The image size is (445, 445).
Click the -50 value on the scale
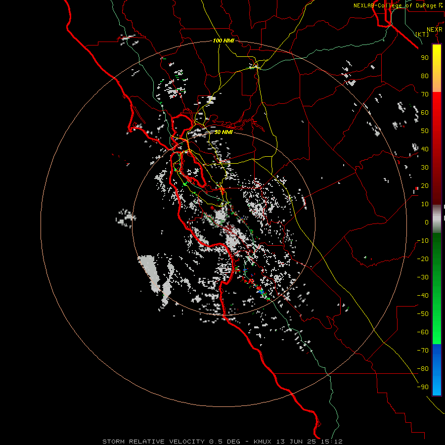423,314
